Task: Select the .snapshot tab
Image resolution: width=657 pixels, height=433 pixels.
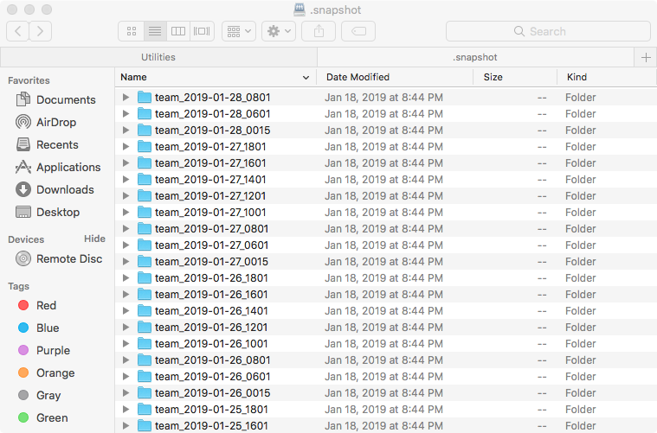Action: coord(475,57)
